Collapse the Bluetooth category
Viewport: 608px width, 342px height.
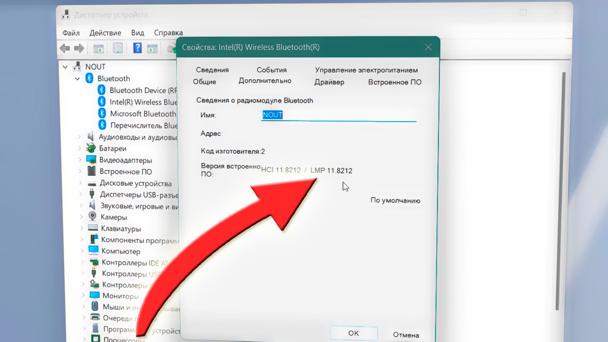(x=77, y=79)
